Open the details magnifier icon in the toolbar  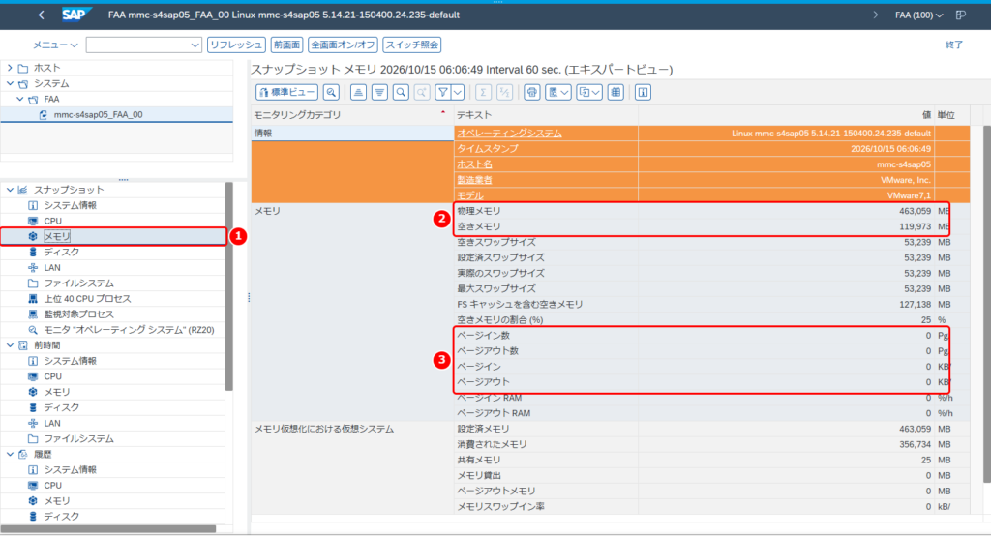(x=331, y=92)
